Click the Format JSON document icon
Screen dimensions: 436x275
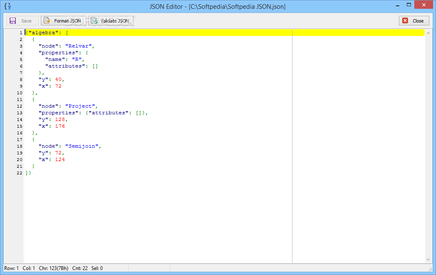click(47, 21)
